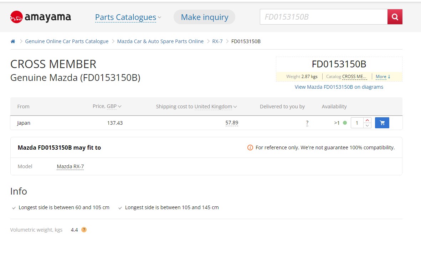Open the United Kingdom shipping country dropdown
The height and width of the screenshot is (258, 421).
click(x=216, y=107)
